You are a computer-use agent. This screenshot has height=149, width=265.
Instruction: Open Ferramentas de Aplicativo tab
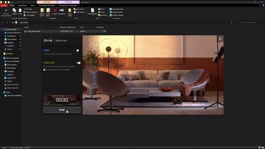(68, 5)
